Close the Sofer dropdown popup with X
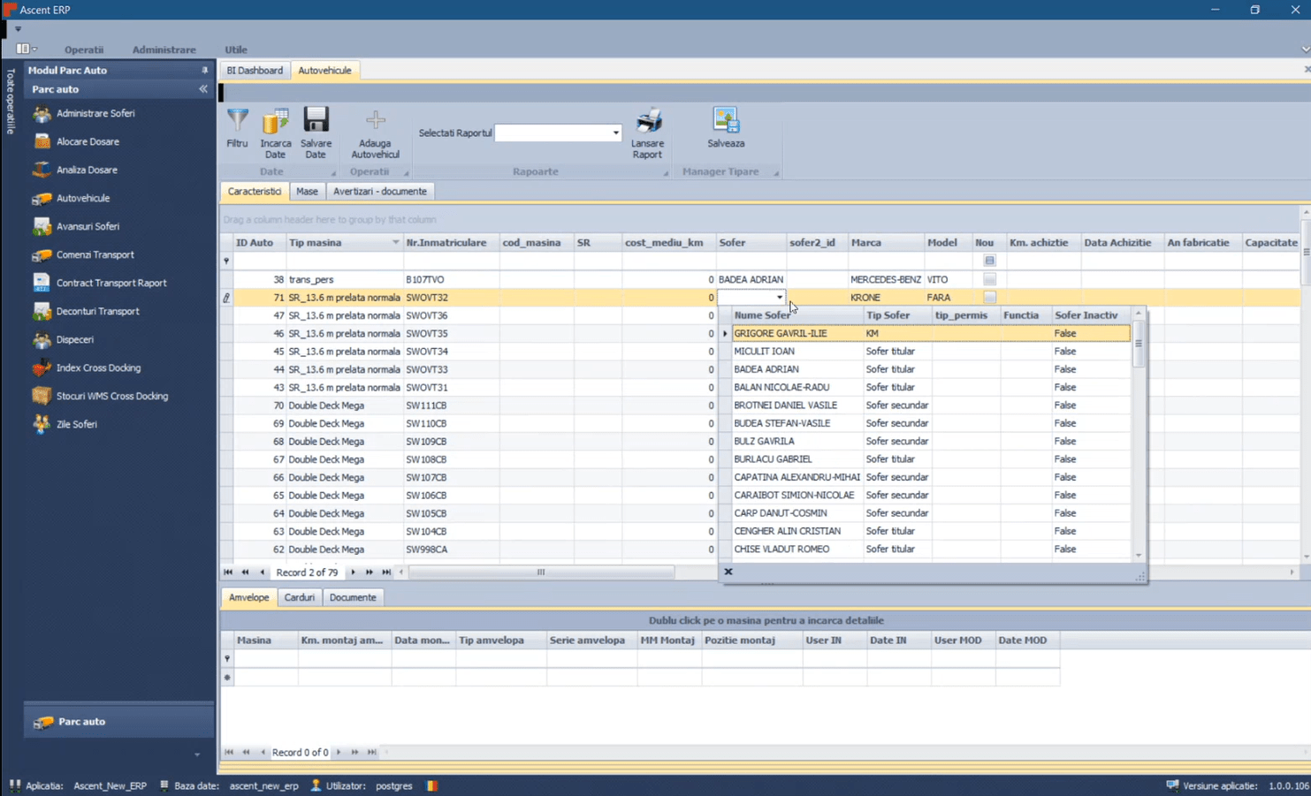The image size is (1311, 796). (x=728, y=572)
